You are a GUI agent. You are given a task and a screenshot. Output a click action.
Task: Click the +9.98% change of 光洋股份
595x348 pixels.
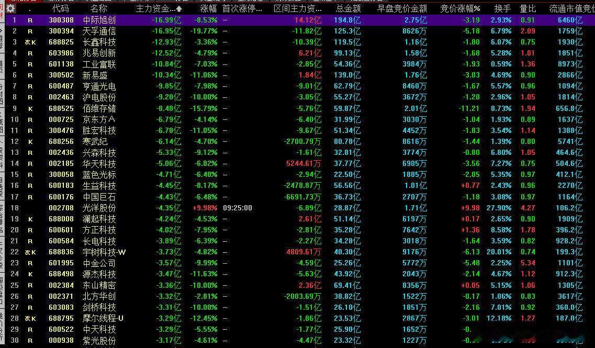click(205, 208)
